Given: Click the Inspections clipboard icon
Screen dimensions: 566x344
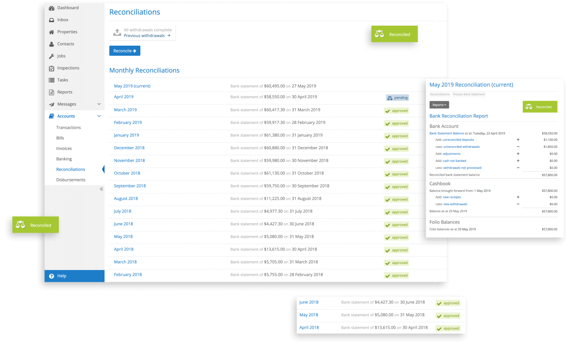Looking at the screenshot, I should click(x=51, y=68).
